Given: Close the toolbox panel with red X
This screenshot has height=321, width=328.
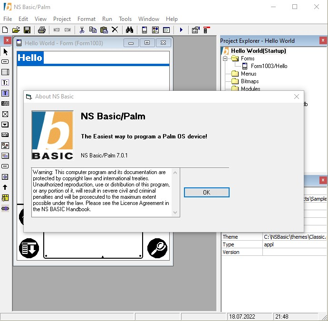Looking at the screenshot, I should 7,40.
